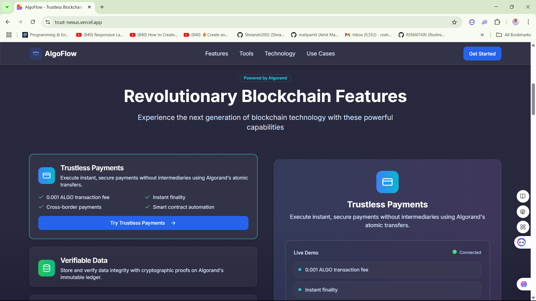The image size is (536, 301).
Task: Click the blue Trustless Payments card icon
Action: 47,176
